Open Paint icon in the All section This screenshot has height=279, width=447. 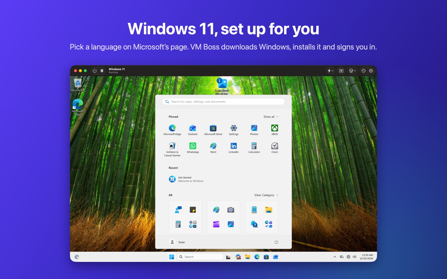[216, 210]
